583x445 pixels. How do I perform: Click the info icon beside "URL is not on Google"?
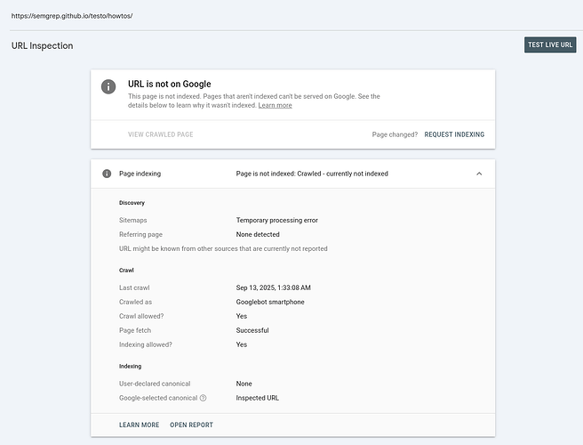coord(108,86)
